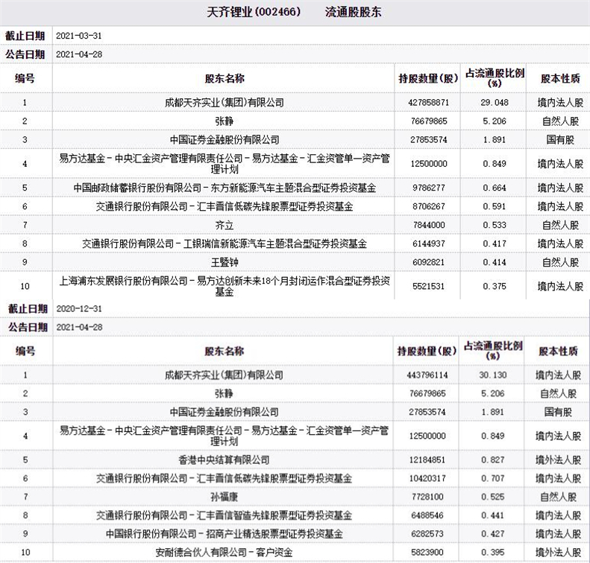Image resolution: width=590 pixels, height=563 pixels.
Task: Click share count 5521531
Action: (429, 286)
